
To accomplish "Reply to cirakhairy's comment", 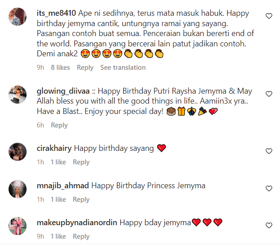I will [x=81, y=162].
